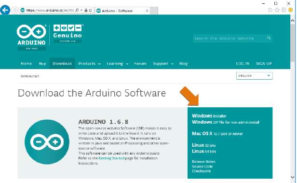Click the DOWNLOAD breadcrumb text
This screenshot has width=297, height=183.
click(30, 76)
